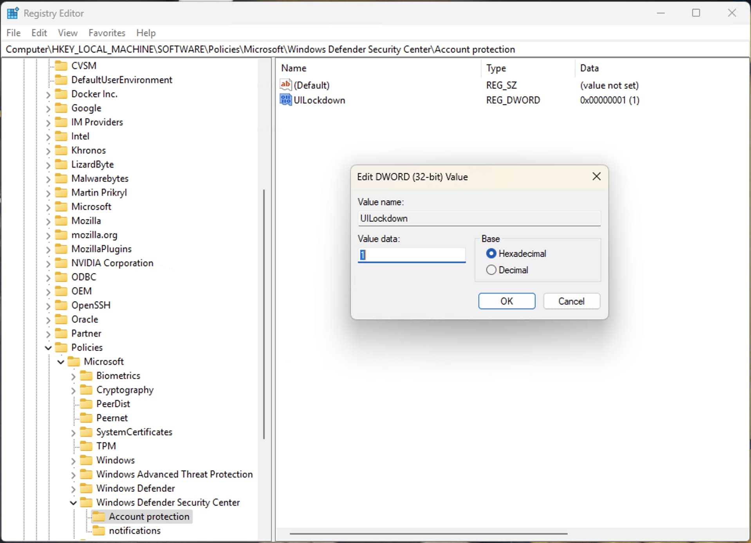Click the tree pane vertical scrollbar

pos(264,313)
